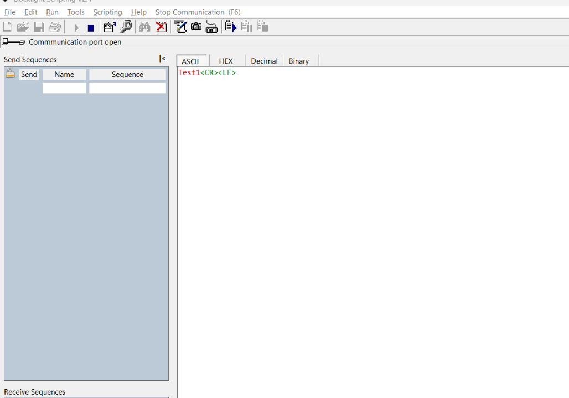The width and height of the screenshot is (569, 398).
Task: Click the empty Sequence cell
Action: [127, 88]
